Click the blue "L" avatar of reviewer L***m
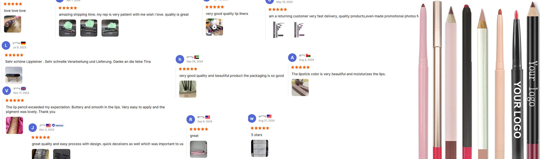This screenshot has width=545, height=159. (6, 45)
